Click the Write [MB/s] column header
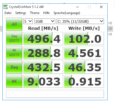 [84, 28]
